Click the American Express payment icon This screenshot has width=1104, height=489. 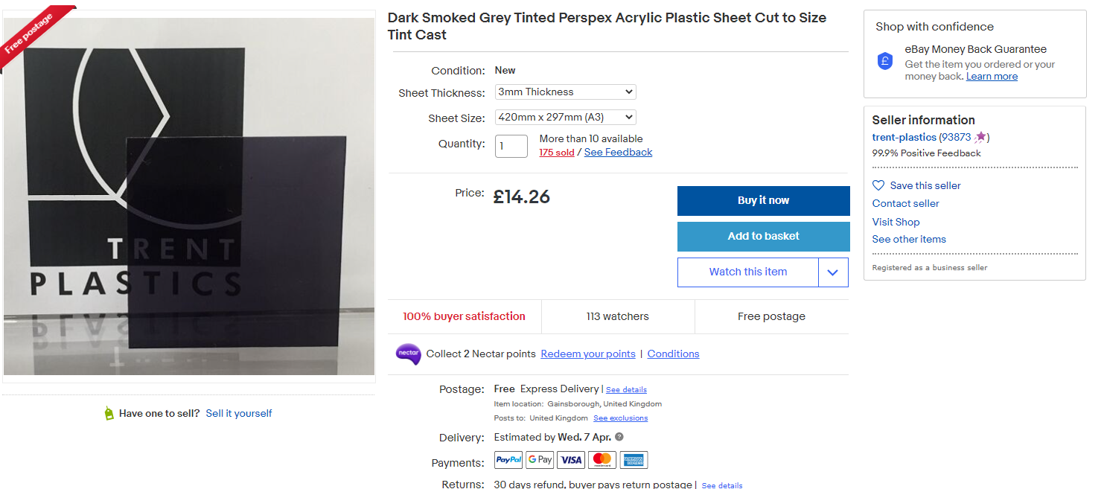click(634, 459)
